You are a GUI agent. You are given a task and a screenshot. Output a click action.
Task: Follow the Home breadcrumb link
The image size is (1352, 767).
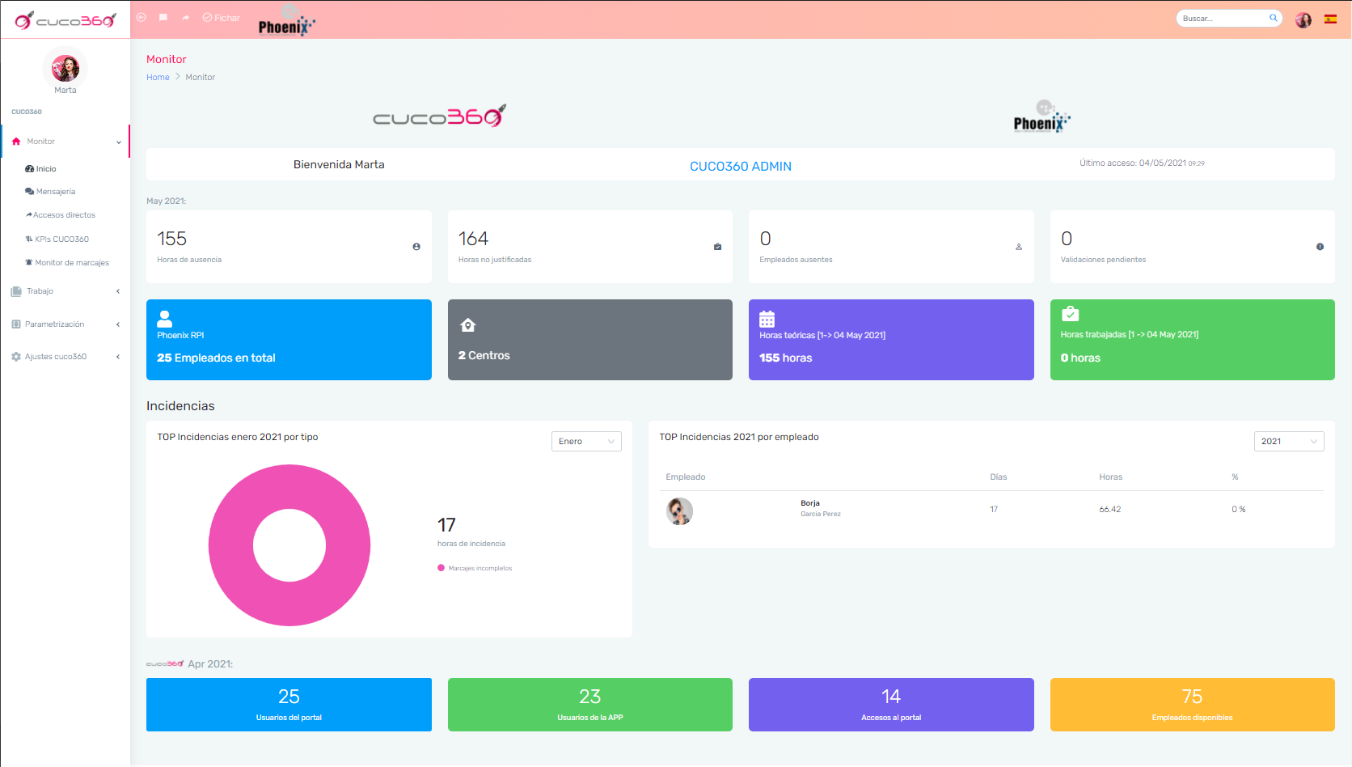tap(158, 77)
